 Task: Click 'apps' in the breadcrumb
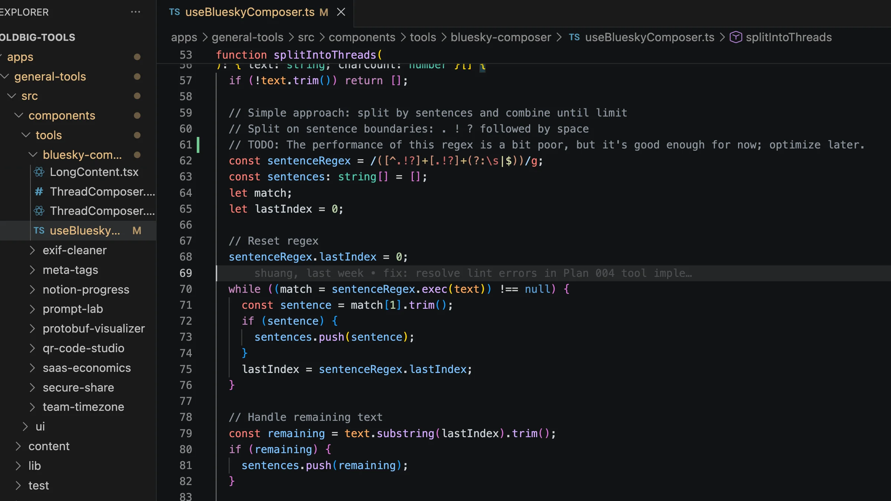[x=184, y=37]
